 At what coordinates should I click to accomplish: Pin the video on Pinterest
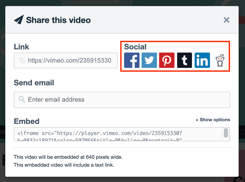click(167, 60)
